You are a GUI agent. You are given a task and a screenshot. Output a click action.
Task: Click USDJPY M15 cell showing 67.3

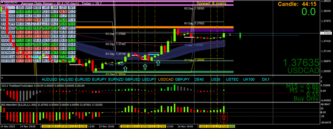coord(28,40)
